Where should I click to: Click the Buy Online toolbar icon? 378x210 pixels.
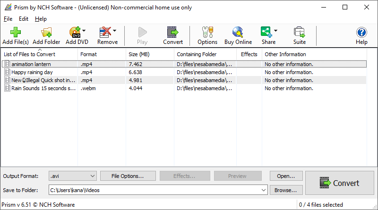(x=238, y=32)
